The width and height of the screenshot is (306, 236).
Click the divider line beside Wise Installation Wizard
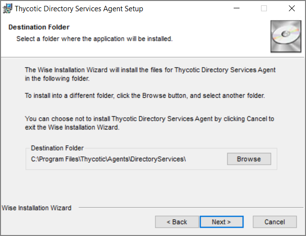pos(191,208)
